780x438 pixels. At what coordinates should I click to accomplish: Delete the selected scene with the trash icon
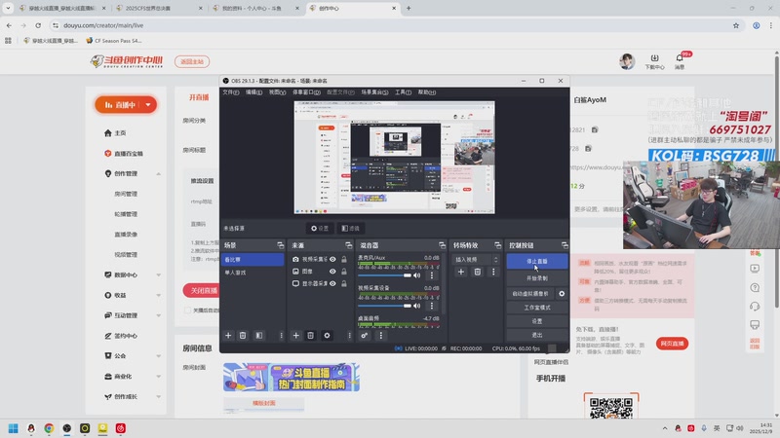[243, 336]
